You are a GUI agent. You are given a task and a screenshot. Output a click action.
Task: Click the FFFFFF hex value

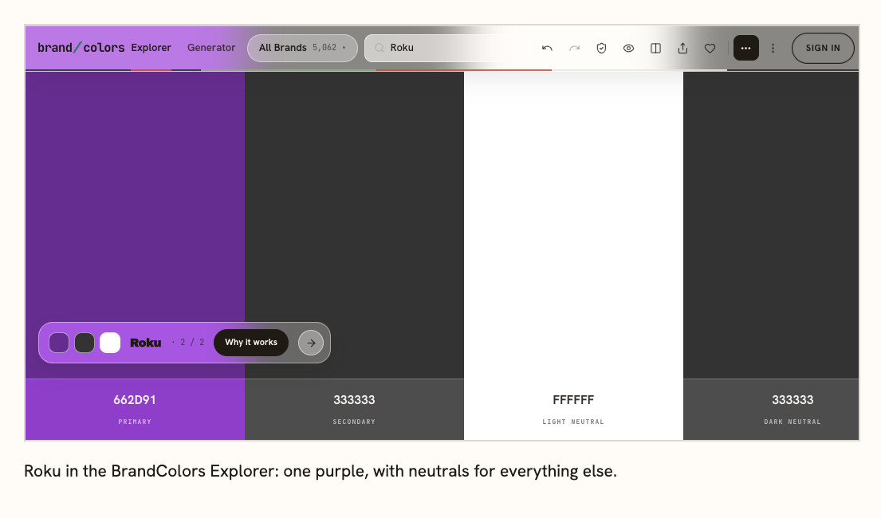(x=573, y=400)
